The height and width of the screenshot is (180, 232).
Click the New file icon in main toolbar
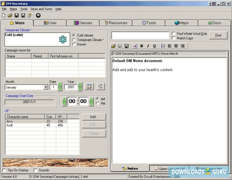pyautogui.click(x=4, y=15)
